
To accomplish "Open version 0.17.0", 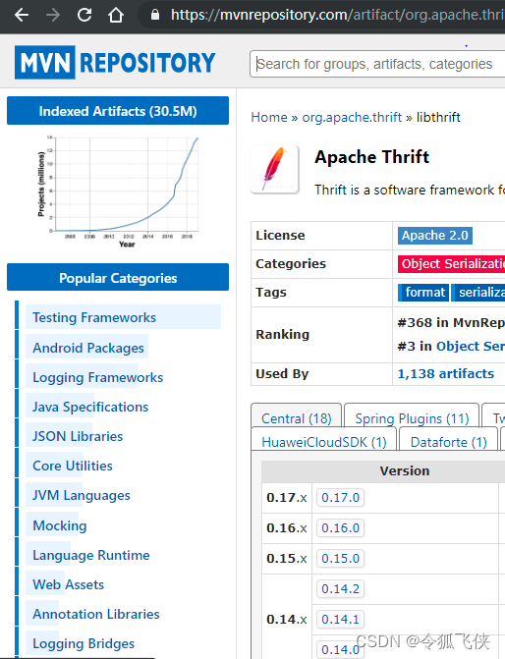I will coord(340,498).
